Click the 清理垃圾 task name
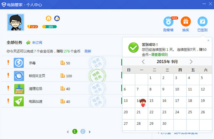This screenshot has width=214, height=139. [x=35, y=89]
